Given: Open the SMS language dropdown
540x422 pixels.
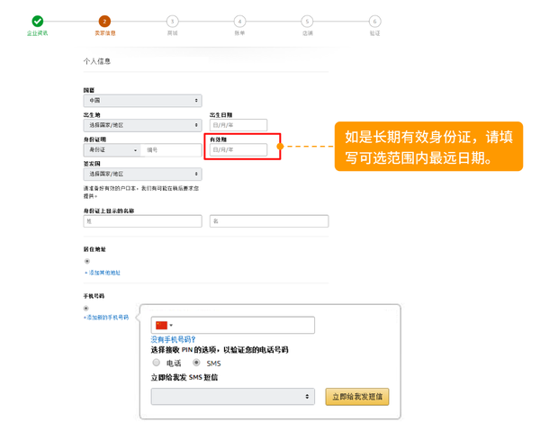Looking at the screenshot, I should (x=233, y=397).
